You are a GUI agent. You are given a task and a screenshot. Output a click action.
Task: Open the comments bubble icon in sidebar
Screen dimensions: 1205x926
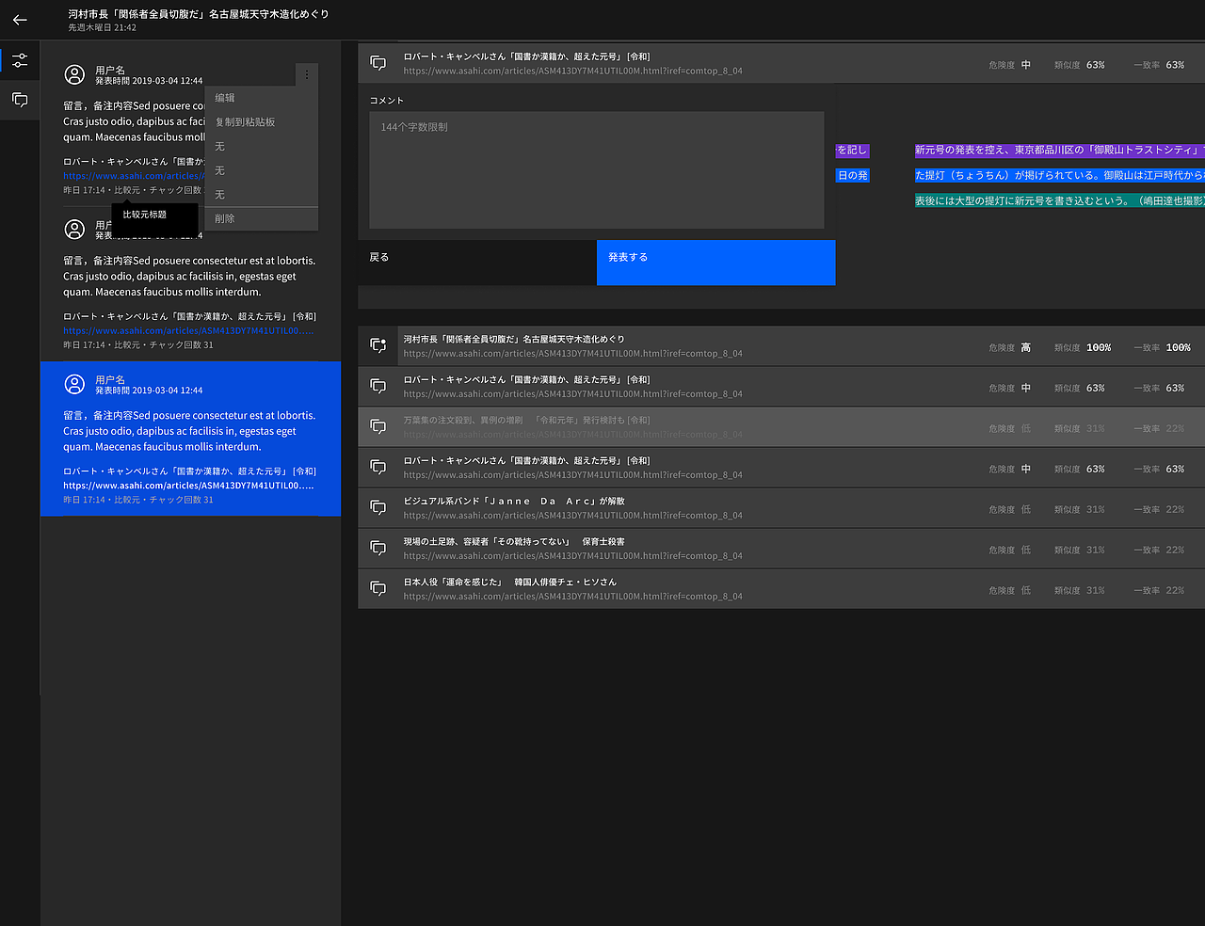pos(20,100)
